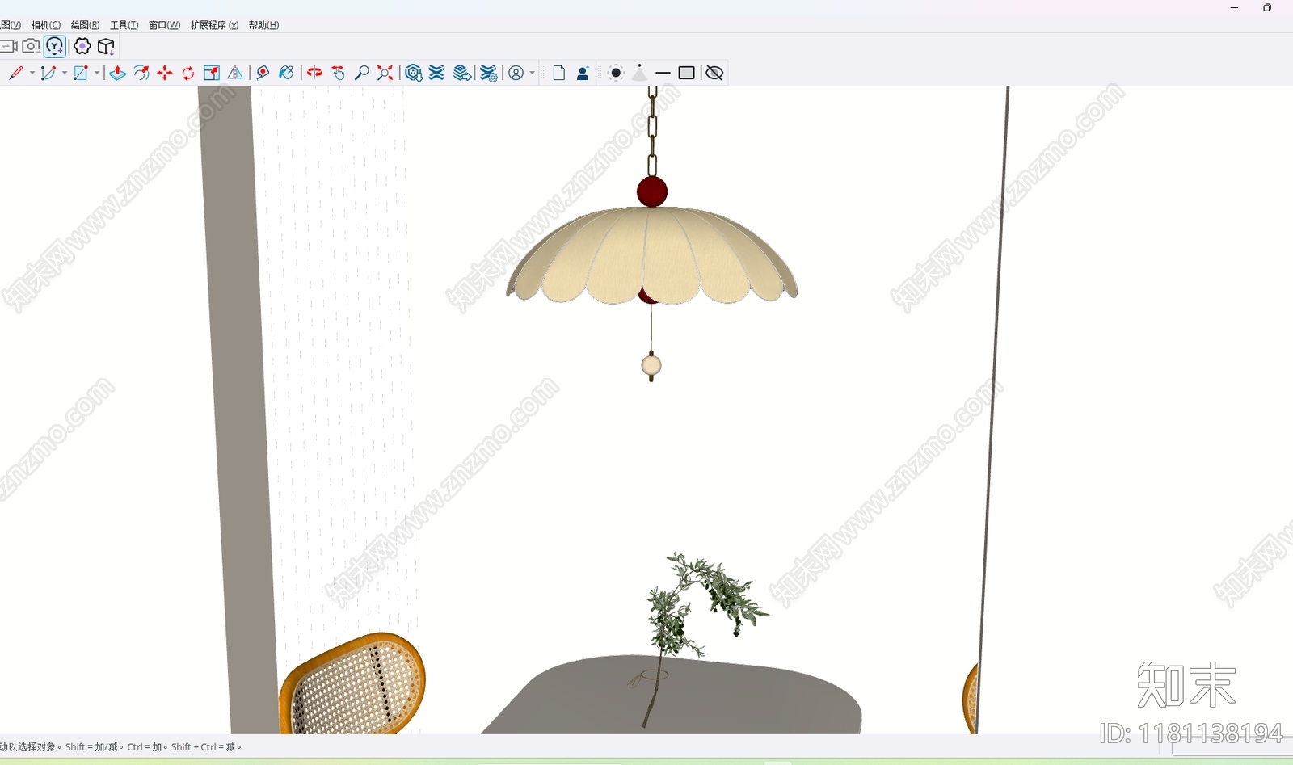Select the Paint Bucket tool
Image resolution: width=1293 pixels, height=765 pixels.
tap(286, 73)
